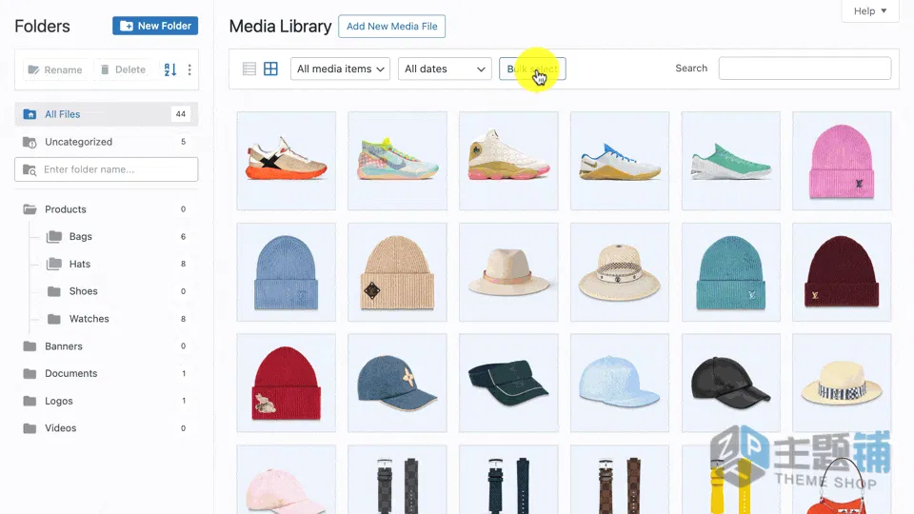Image resolution: width=914 pixels, height=514 pixels.
Task: Click the Enter folder name search box
Action: [x=106, y=169]
